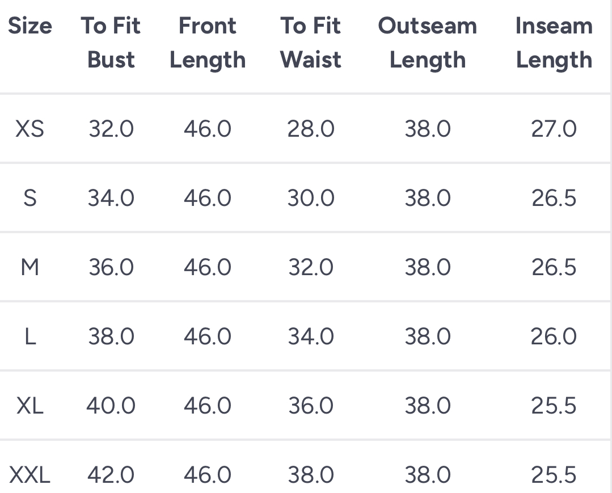Screen dimensions: 612x493
Task: Select the XXL size row label
Action: pyautogui.click(x=30, y=475)
